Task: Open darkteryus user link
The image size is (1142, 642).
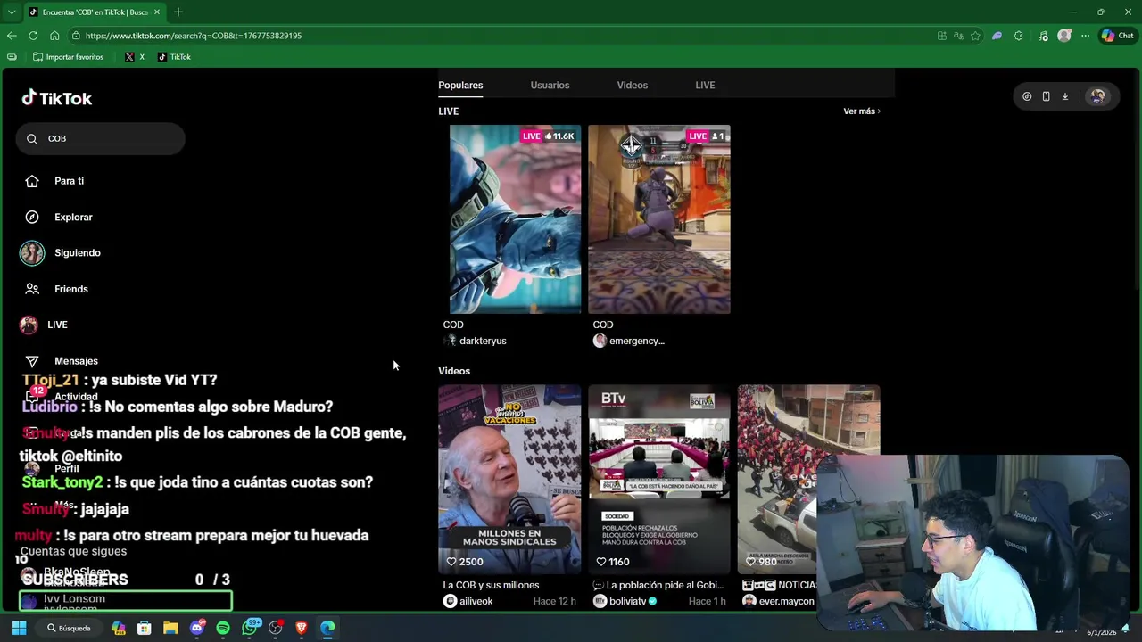Action: pyautogui.click(x=483, y=341)
